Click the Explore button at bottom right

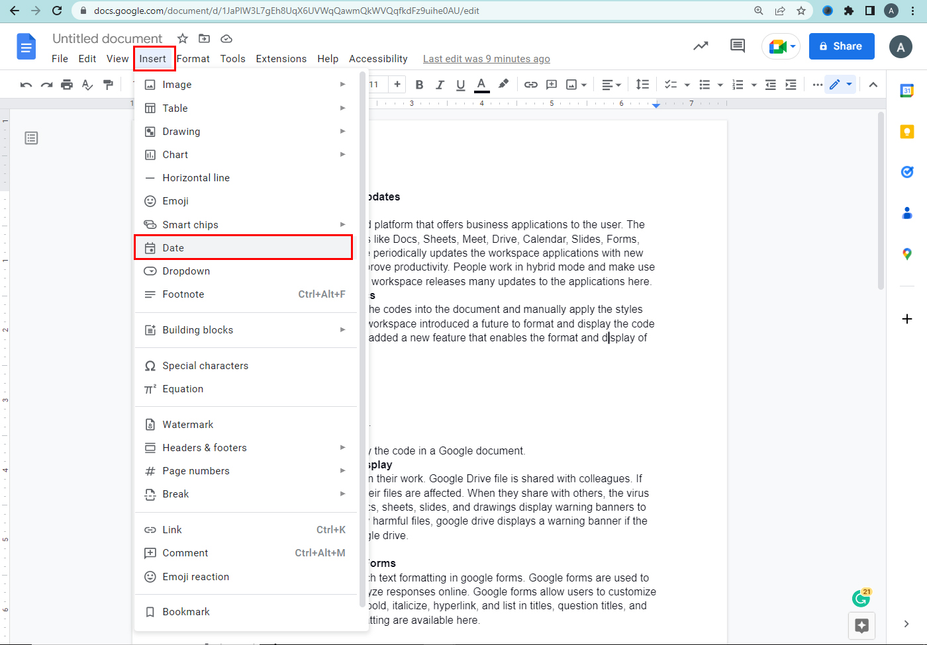coord(861,626)
